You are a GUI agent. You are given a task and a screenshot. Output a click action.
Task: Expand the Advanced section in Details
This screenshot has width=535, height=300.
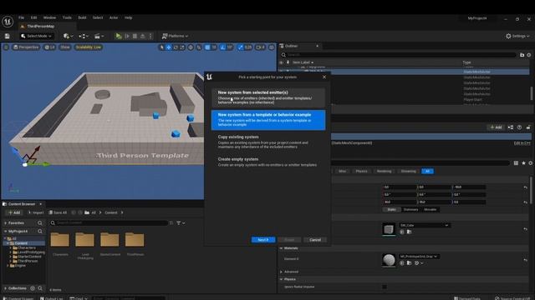coord(282,272)
